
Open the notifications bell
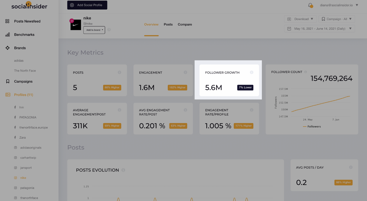tap(310, 5)
